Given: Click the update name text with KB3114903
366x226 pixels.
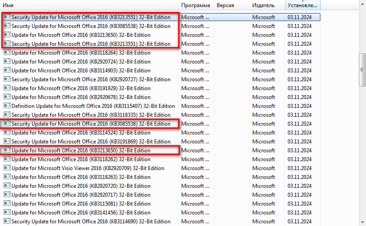Looking at the screenshot, I should [81, 71].
